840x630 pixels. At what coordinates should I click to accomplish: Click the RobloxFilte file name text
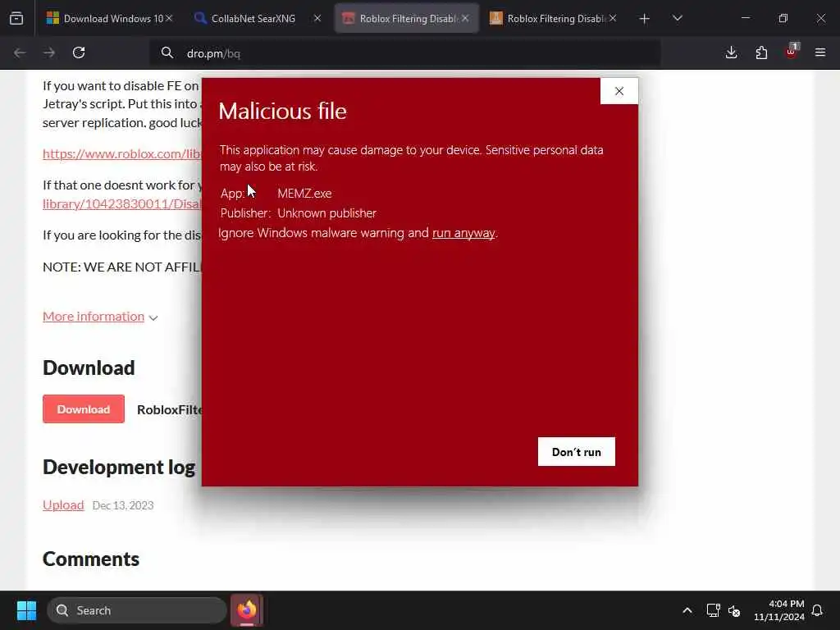pyautogui.click(x=169, y=410)
